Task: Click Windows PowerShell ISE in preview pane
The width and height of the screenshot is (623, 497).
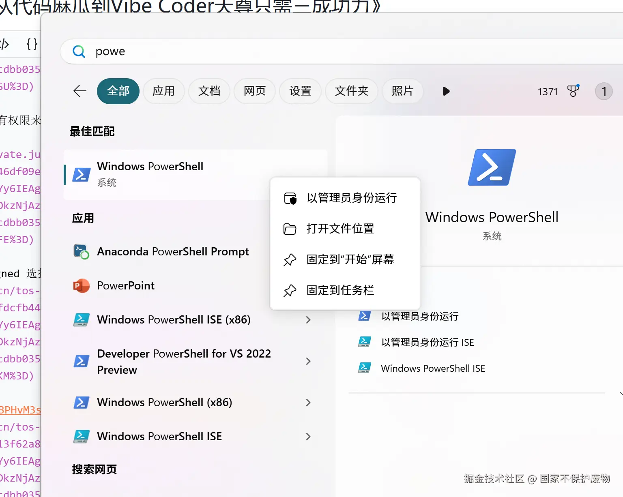Action: 433,368
